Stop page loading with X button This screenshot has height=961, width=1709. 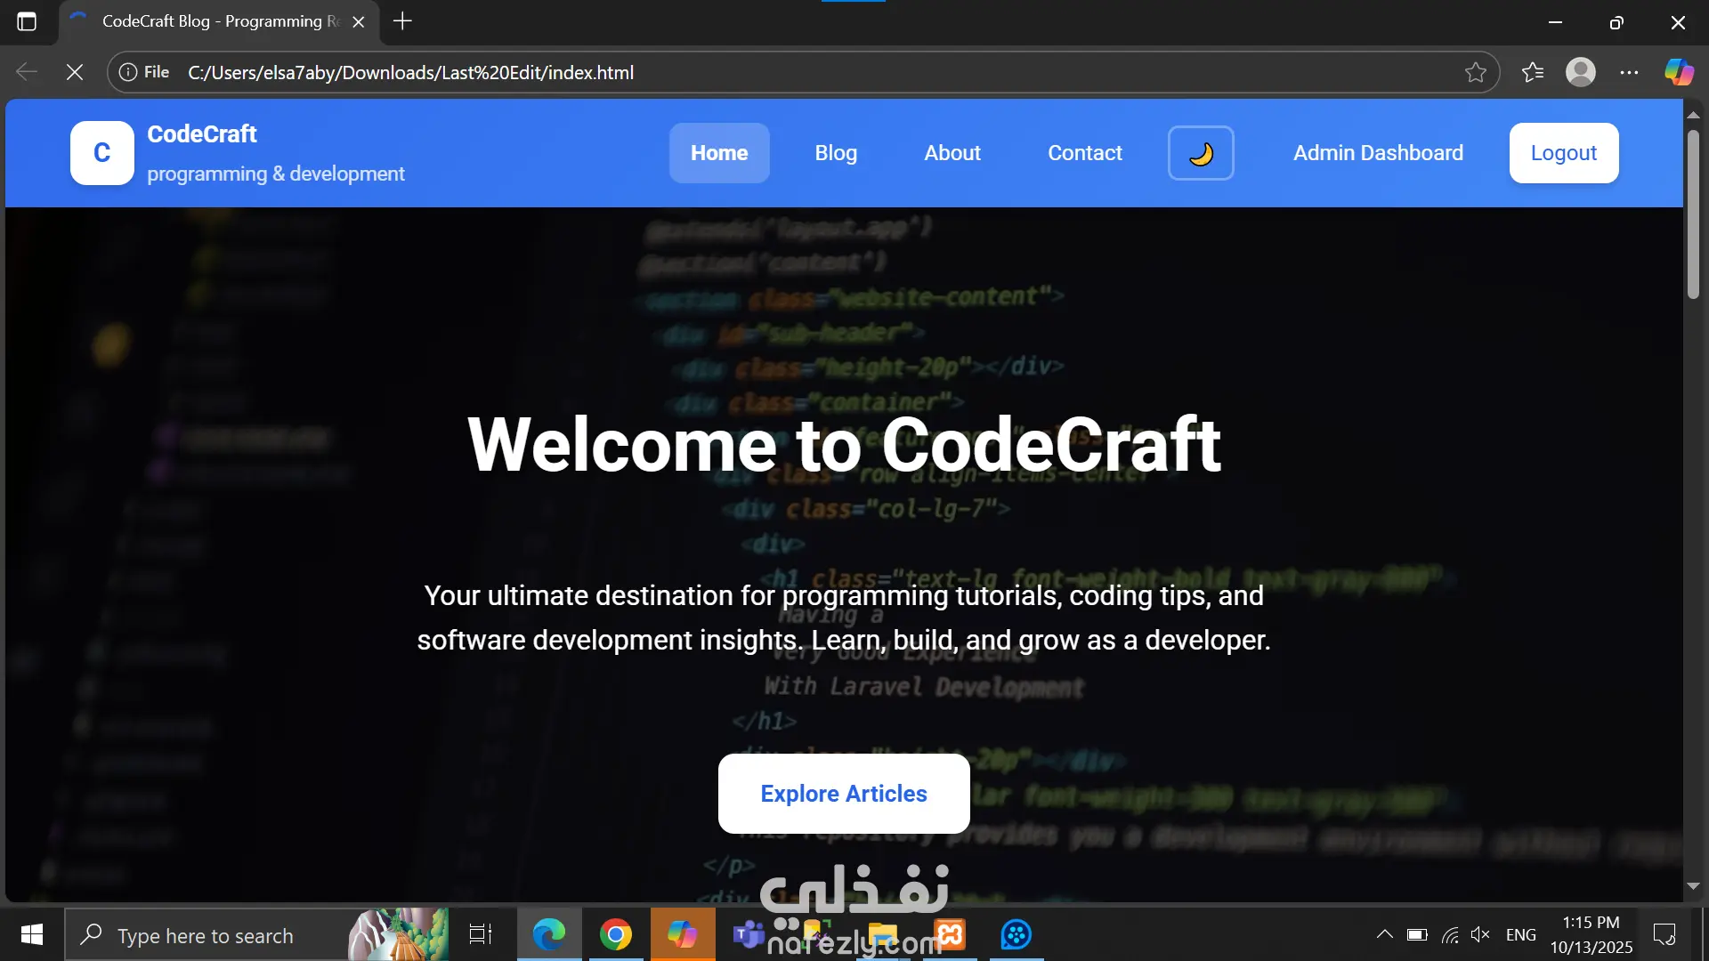point(75,72)
